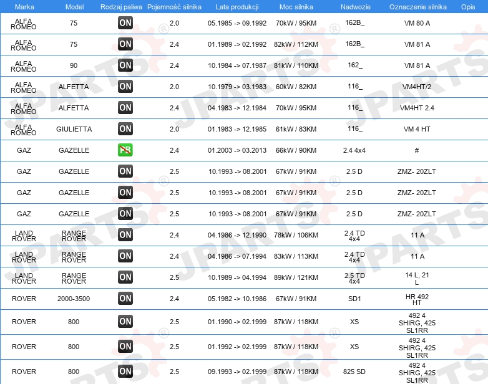Click production dates 04.1983 -> 12.1984

click(237, 108)
